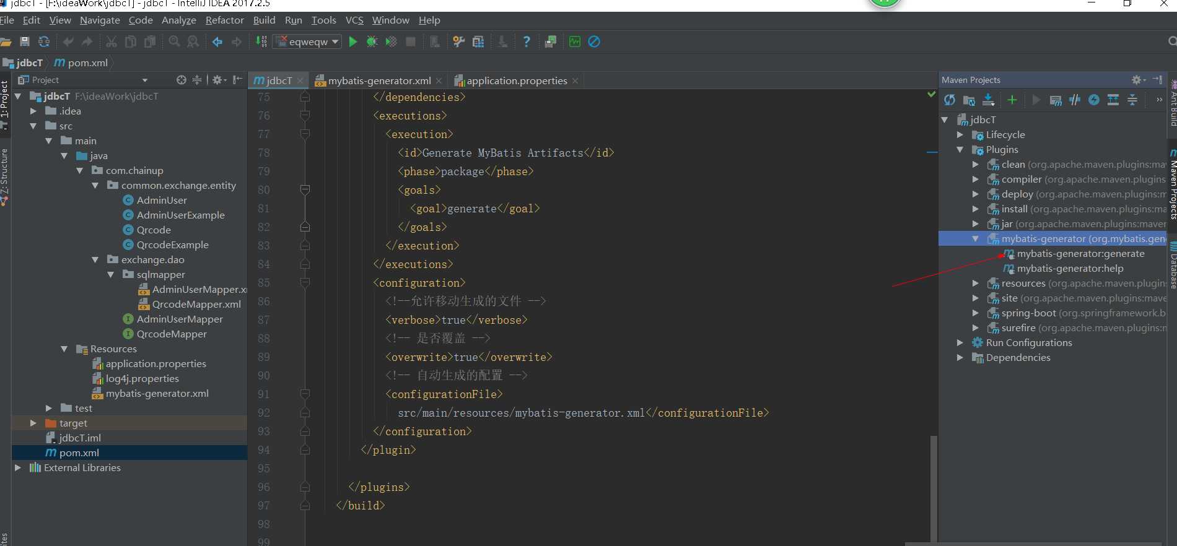The image size is (1177, 546).
Task: Click the Stop square icon
Action: point(410,41)
